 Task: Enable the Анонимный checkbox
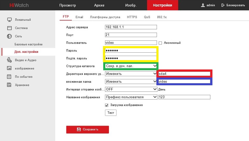(160, 43)
